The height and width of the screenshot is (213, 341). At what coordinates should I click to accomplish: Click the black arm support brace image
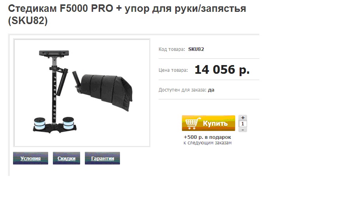(x=103, y=91)
